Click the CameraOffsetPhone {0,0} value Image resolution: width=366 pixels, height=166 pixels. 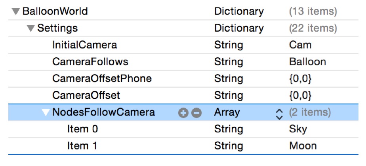300,79
